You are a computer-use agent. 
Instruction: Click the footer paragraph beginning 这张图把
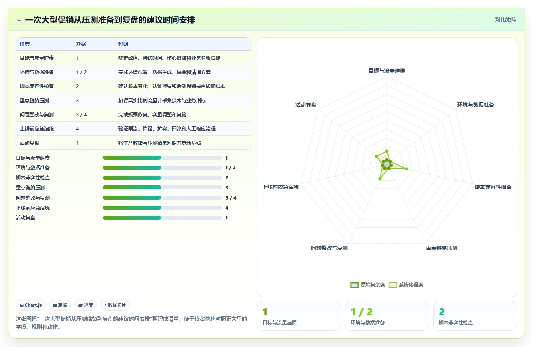pos(131,323)
